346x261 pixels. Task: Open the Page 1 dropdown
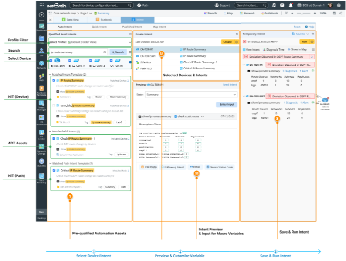(x=86, y=13)
